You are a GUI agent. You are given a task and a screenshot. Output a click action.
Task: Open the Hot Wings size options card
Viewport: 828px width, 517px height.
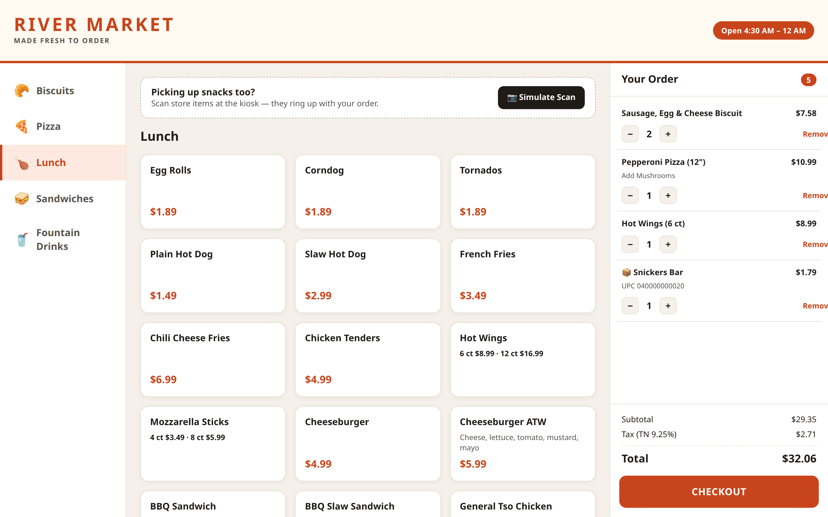(x=523, y=359)
